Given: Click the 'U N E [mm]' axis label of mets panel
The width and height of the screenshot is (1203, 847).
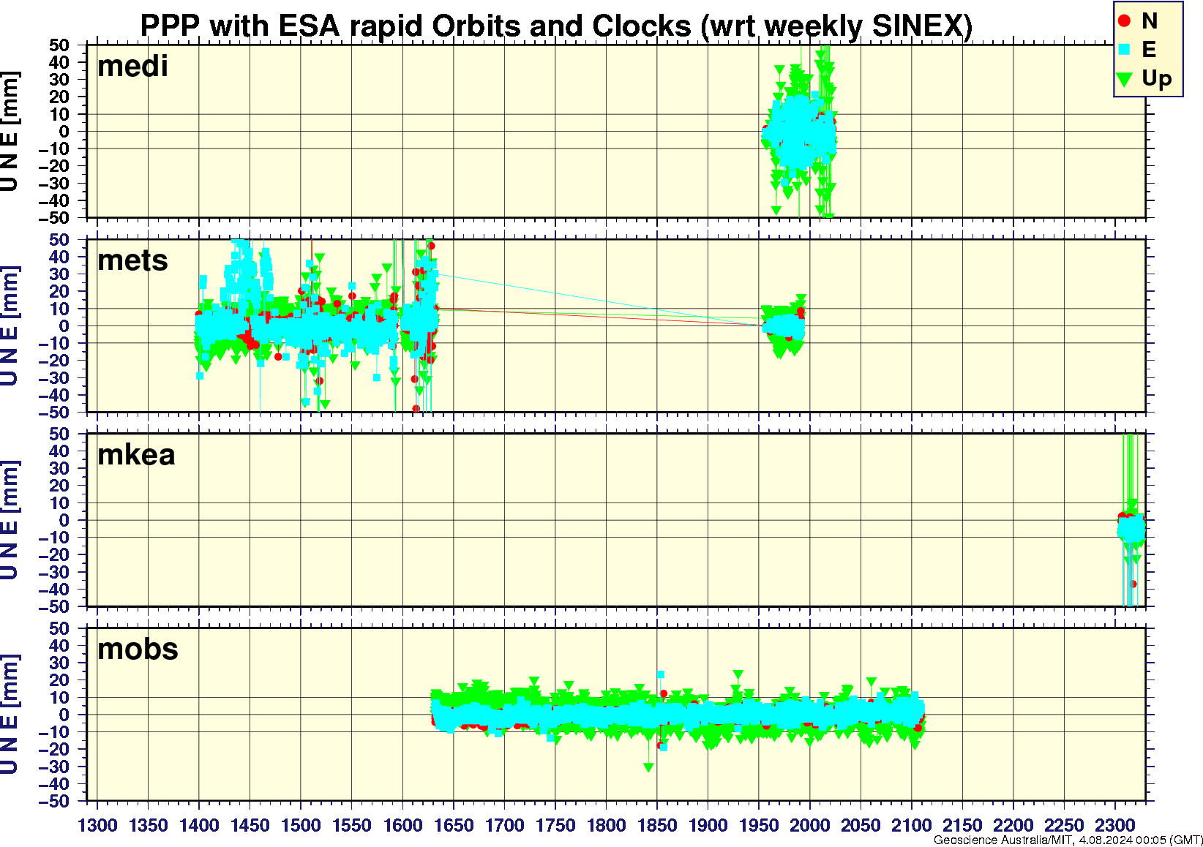Looking at the screenshot, I should (10, 326).
